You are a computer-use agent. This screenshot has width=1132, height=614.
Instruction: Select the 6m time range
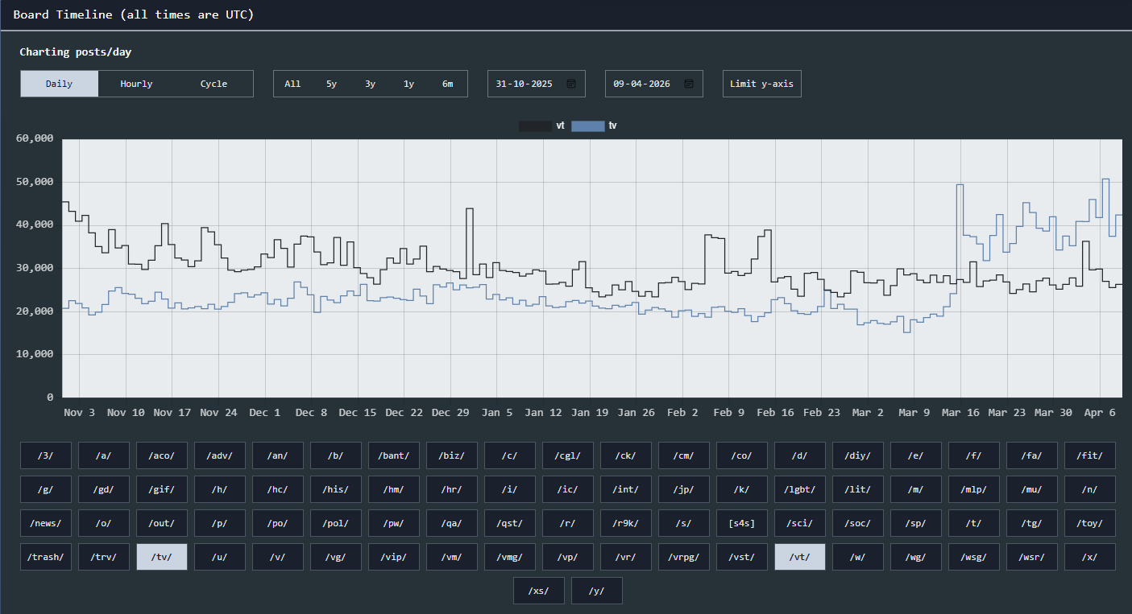[447, 84]
